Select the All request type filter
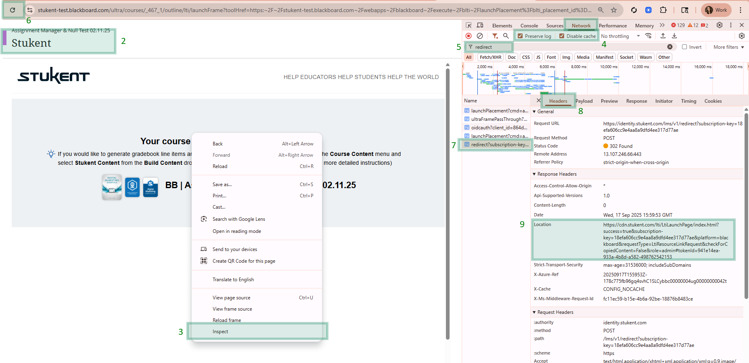 pos(469,57)
